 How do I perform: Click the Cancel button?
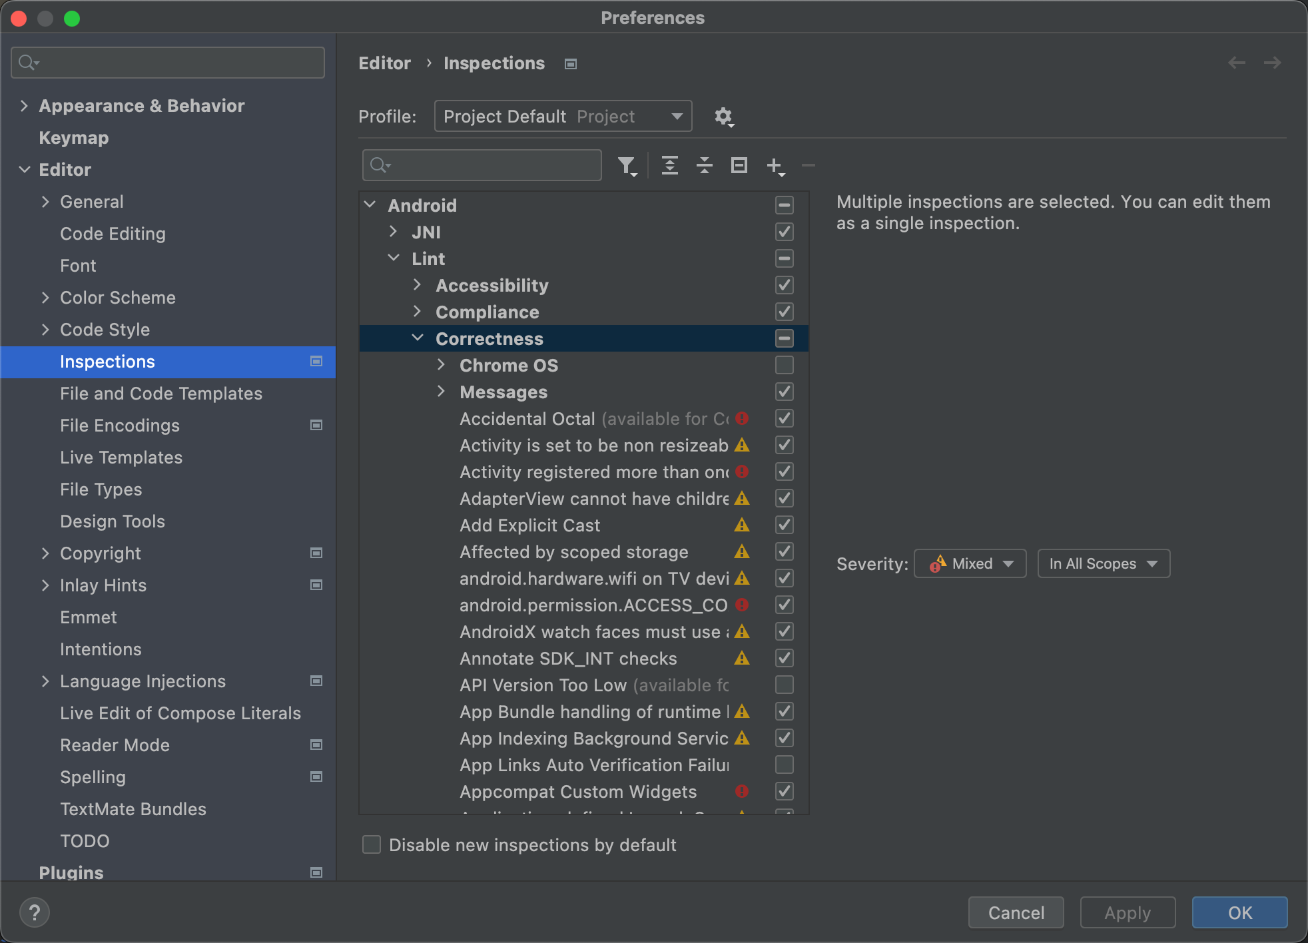(x=1016, y=912)
